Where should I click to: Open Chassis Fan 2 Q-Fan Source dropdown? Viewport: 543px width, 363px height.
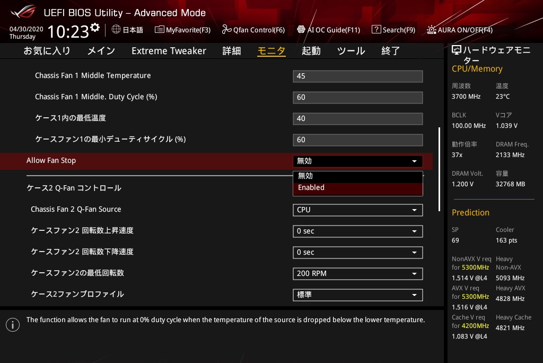coord(358,210)
